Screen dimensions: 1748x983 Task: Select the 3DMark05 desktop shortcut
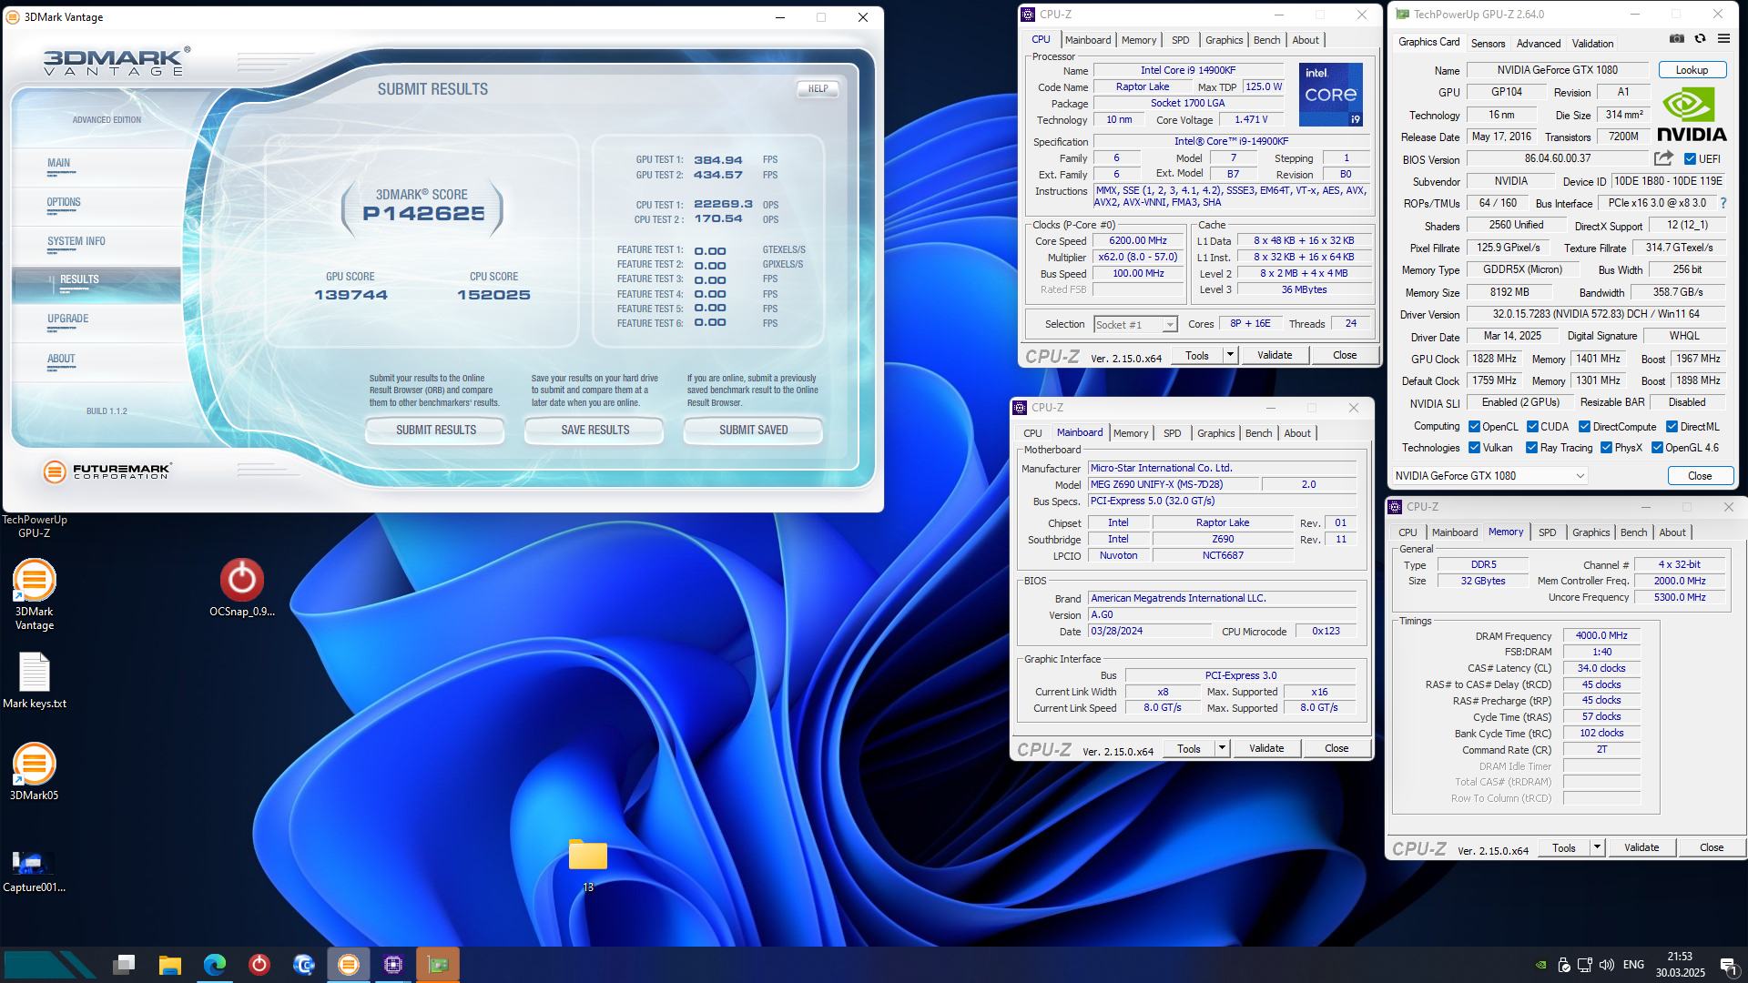[x=34, y=772]
